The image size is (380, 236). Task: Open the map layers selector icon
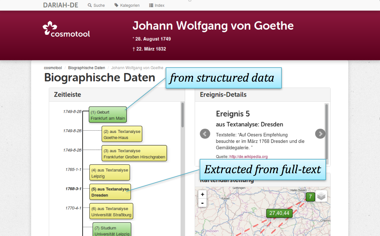tap(321, 196)
